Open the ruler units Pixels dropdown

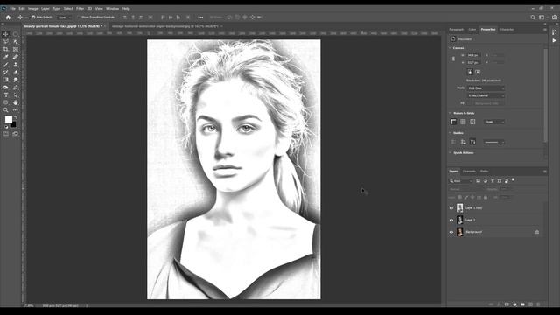[x=494, y=122]
